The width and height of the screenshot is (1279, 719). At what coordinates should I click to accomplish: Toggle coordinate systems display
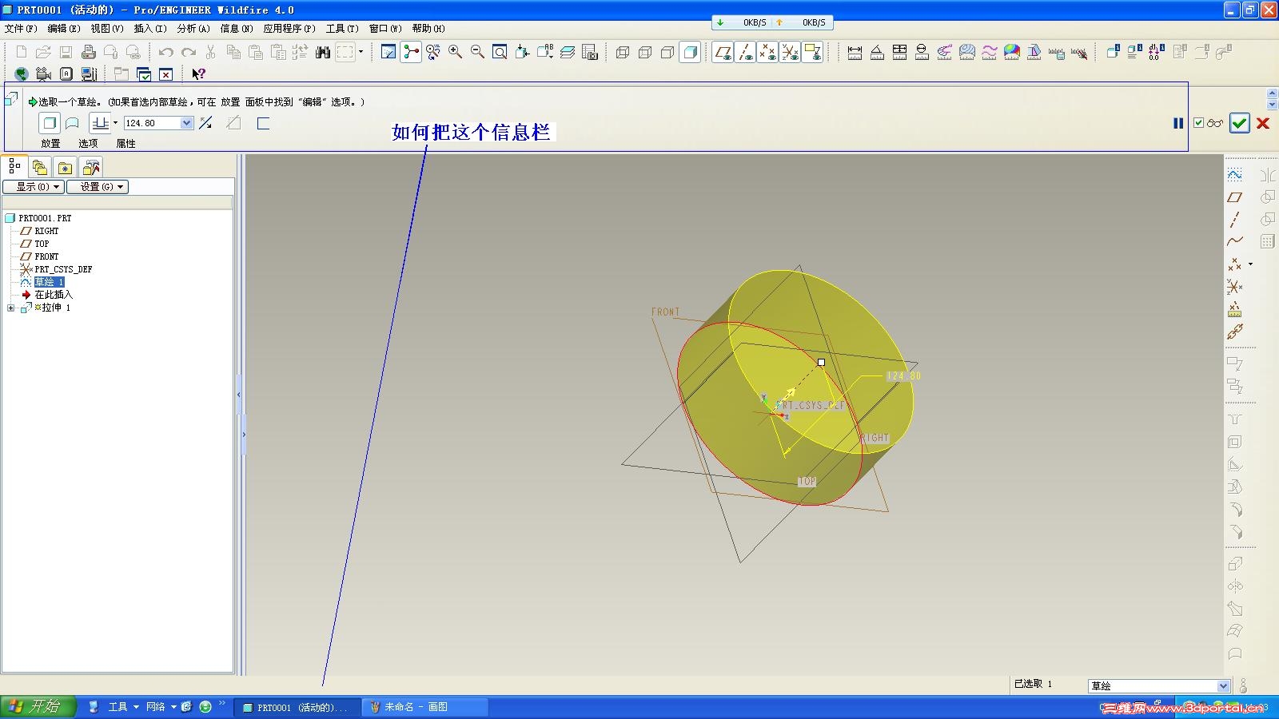pos(790,52)
